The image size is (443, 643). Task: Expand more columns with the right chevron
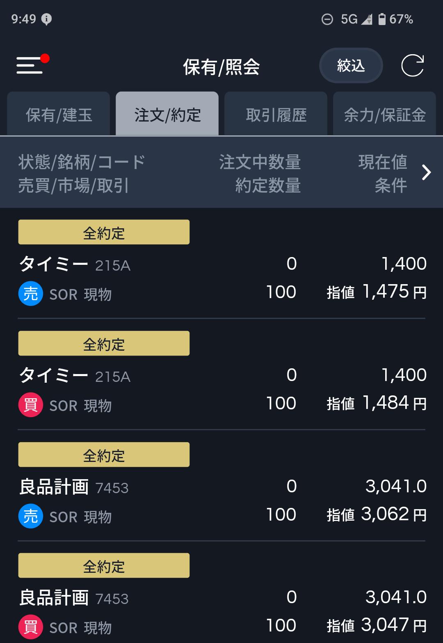(427, 172)
